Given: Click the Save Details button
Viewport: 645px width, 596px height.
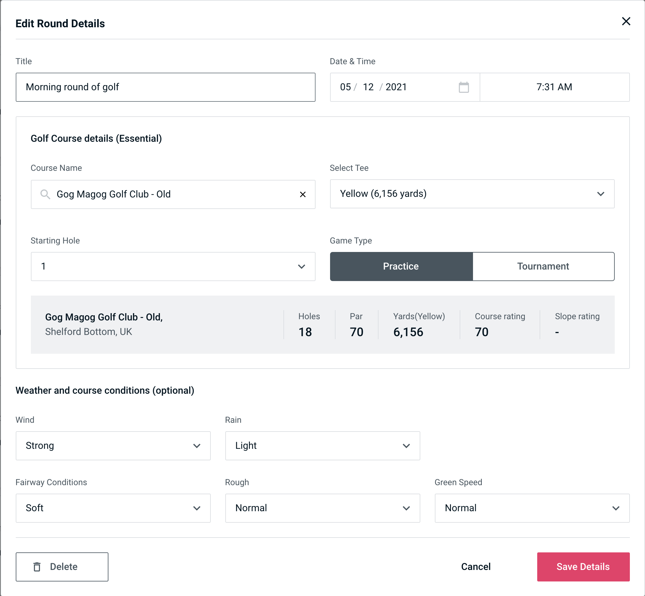Looking at the screenshot, I should coord(583,567).
